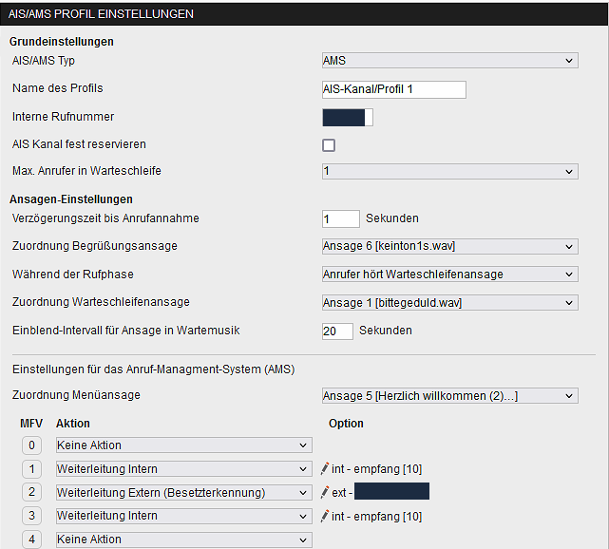Open the AIS/AMS Typ dropdown
Viewport: 609px width, 549px height.
(449, 61)
